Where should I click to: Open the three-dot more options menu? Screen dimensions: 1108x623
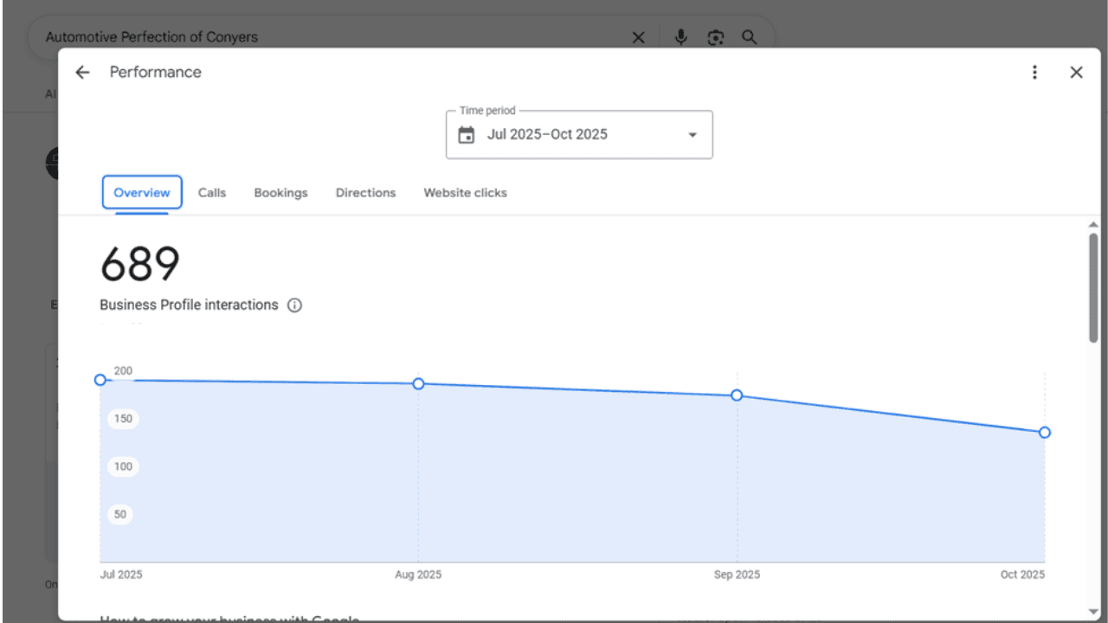tap(1034, 73)
